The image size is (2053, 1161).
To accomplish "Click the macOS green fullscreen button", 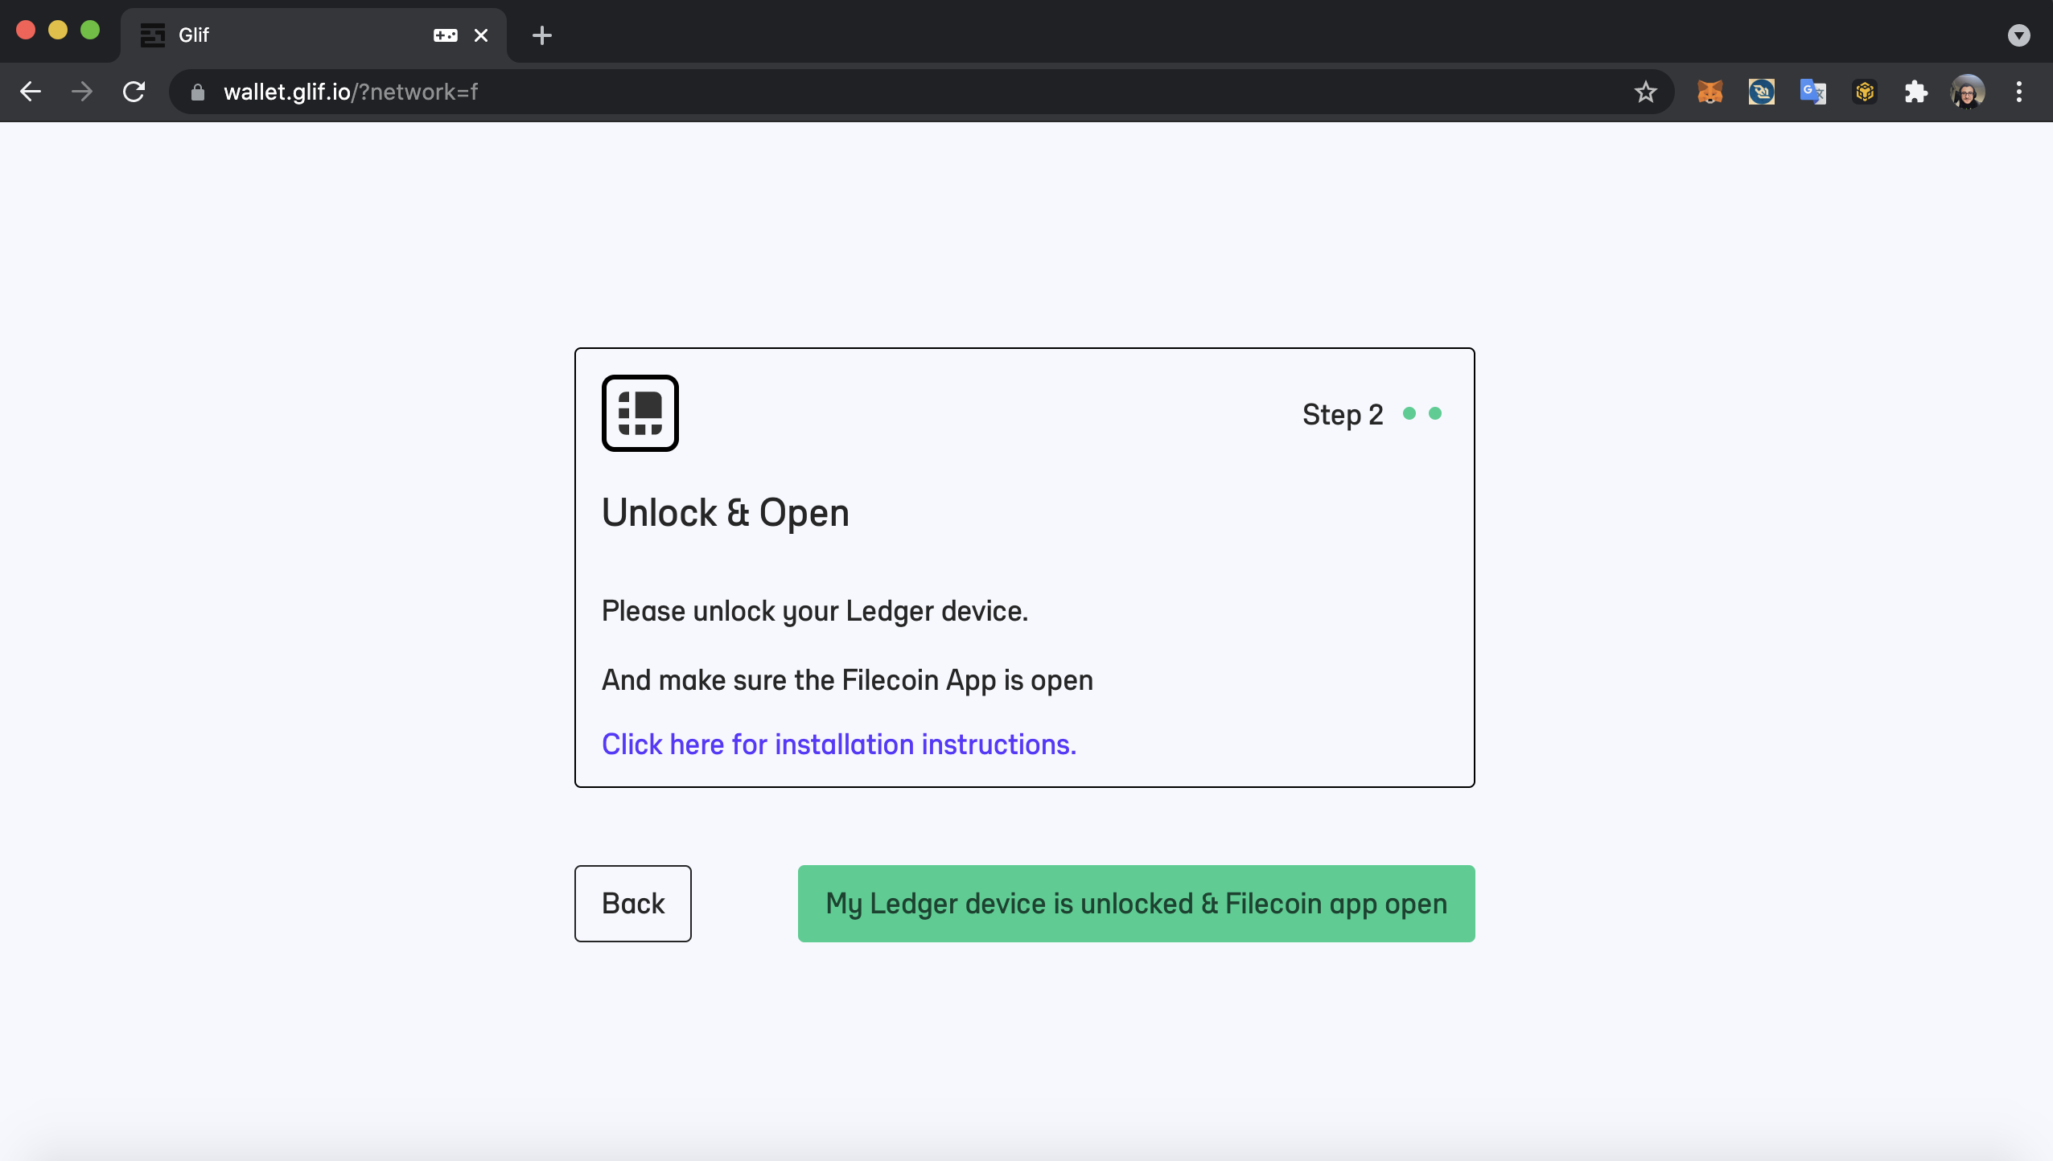I will click(x=90, y=31).
